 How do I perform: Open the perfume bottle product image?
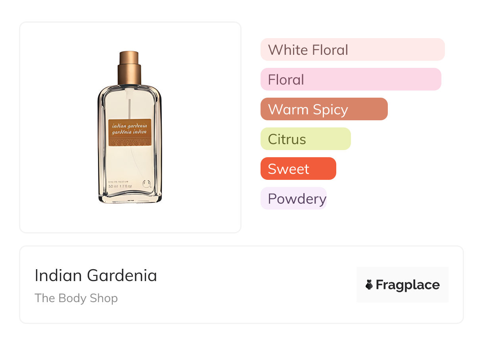(130, 127)
